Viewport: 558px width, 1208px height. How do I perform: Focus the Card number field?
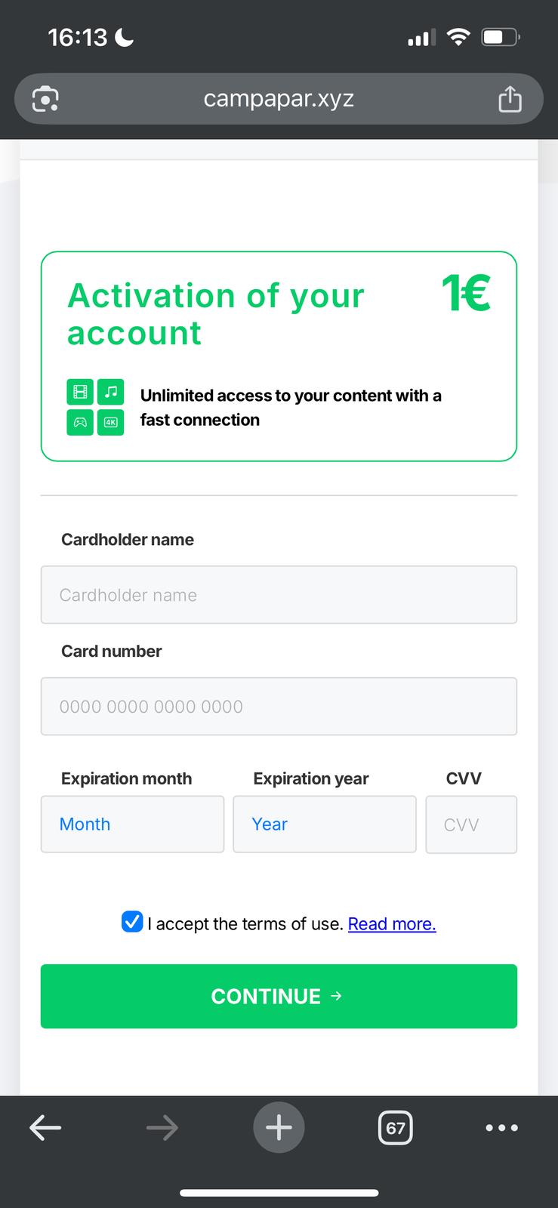(279, 707)
